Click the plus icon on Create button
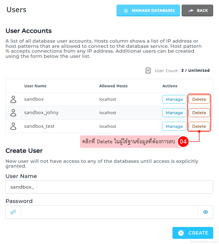 [181, 233]
